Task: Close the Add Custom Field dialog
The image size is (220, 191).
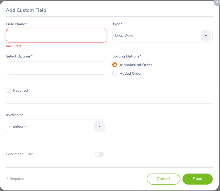Action: tap(216, 3)
